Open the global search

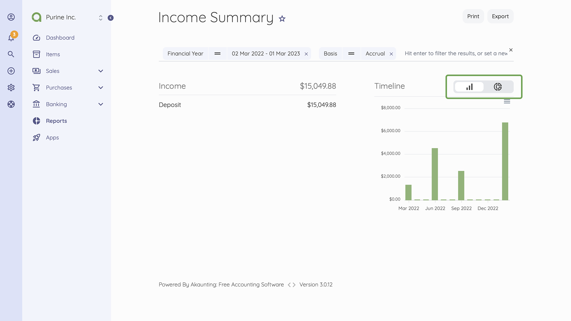pos(11,54)
